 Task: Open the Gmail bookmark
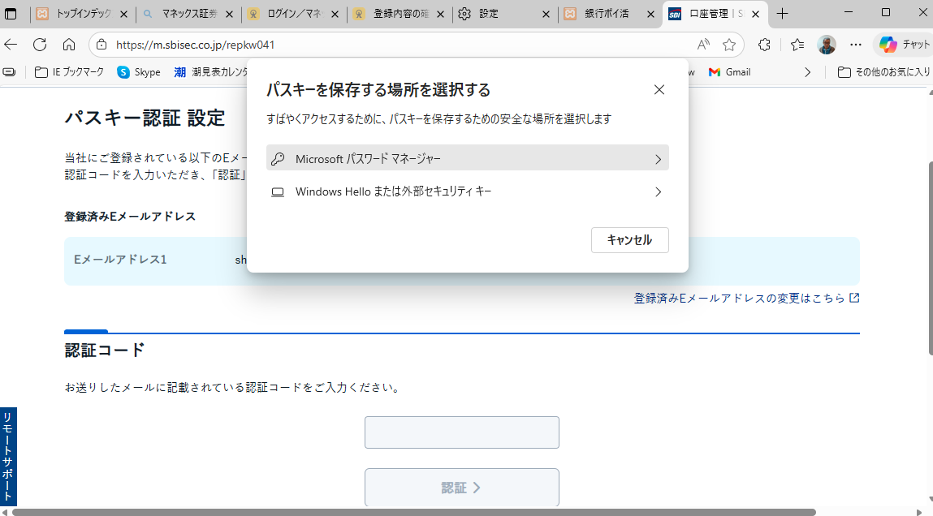click(729, 72)
